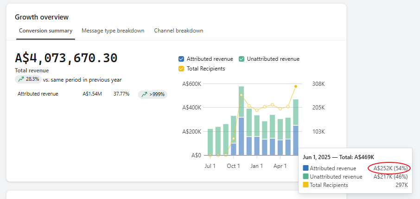Click the first green bar above Jul 1
Viewport: 420px width, 199px height.
[210, 142]
